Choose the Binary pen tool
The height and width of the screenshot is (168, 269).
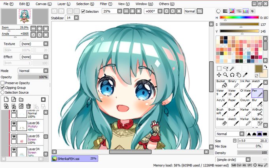233,84
